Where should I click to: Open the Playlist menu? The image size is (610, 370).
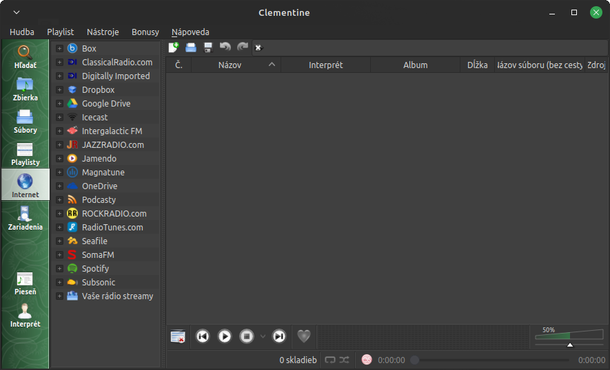coord(60,32)
